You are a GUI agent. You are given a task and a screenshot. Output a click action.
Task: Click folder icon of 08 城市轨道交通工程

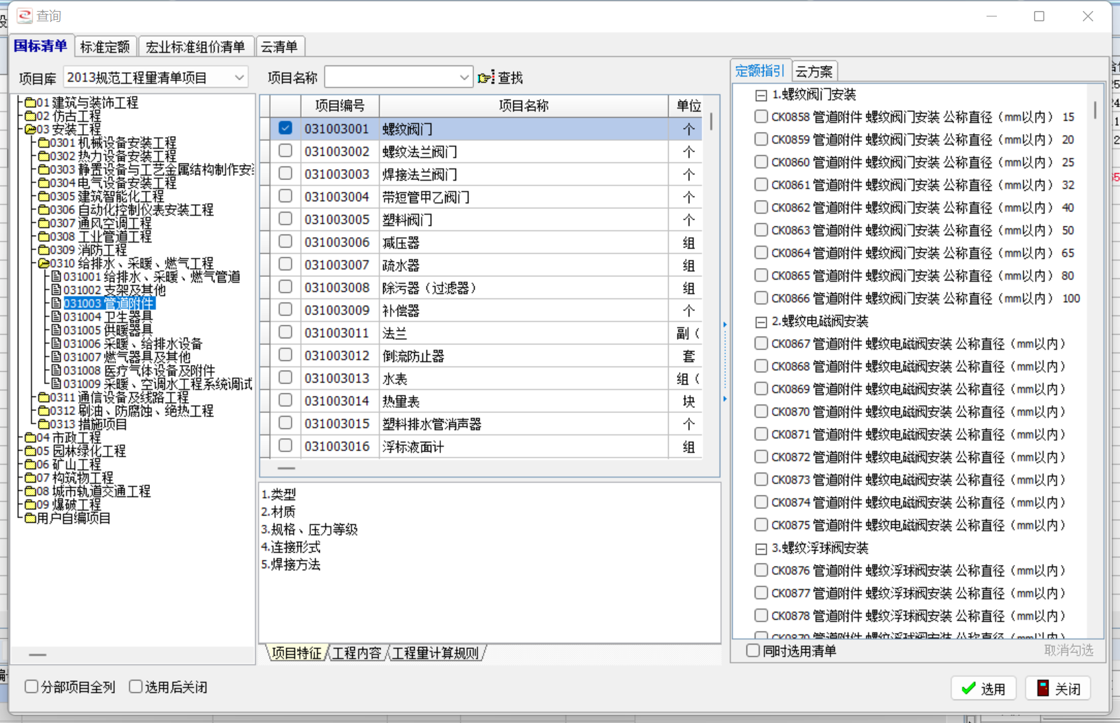[x=30, y=491]
